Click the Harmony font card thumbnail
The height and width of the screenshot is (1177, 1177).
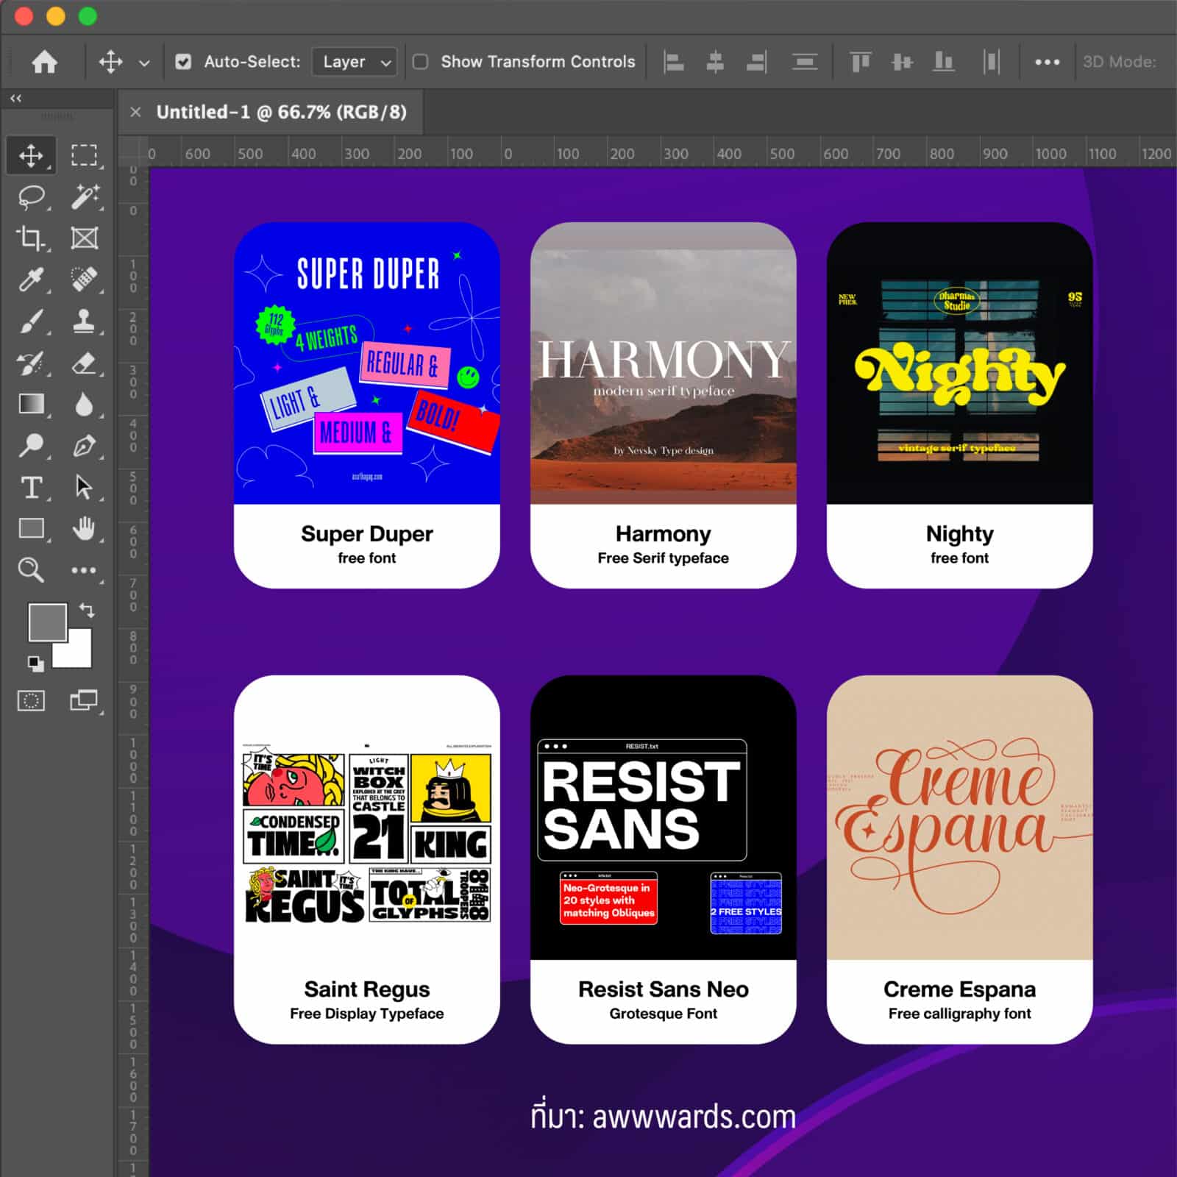663,363
